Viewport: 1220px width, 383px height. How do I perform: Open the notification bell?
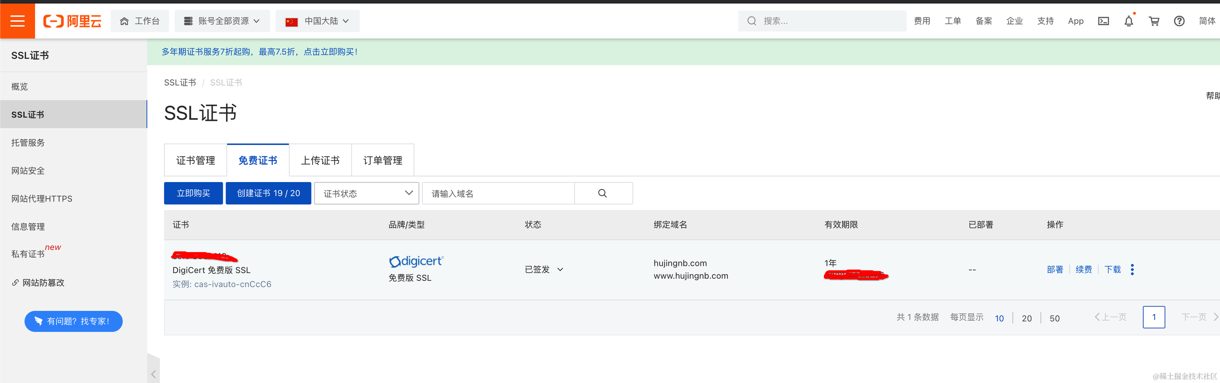click(x=1129, y=21)
